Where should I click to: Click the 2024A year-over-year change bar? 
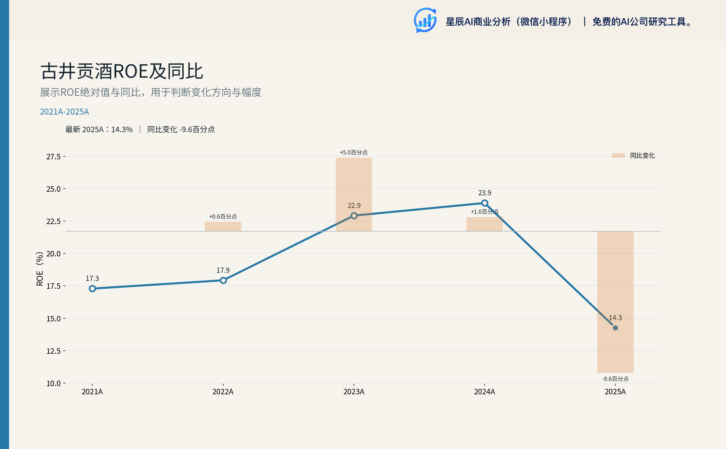click(485, 224)
